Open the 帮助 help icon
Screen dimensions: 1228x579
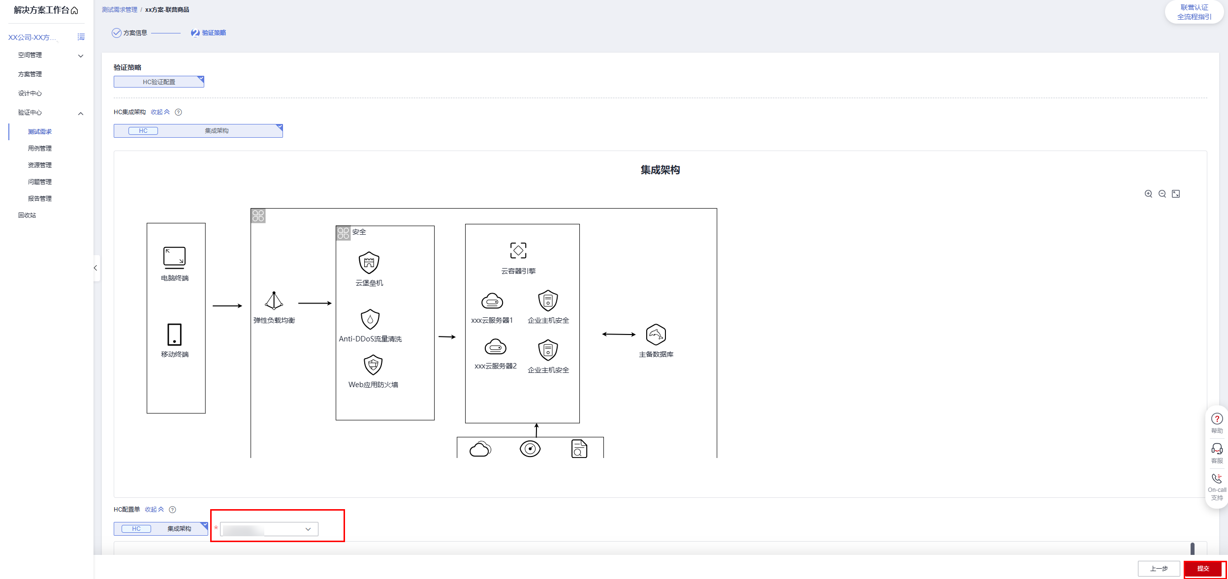click(x=1217, y=423)
